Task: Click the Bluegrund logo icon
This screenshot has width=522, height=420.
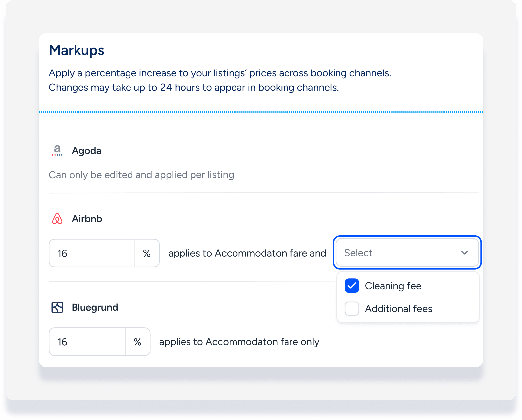Action: (x=57, y=307)
